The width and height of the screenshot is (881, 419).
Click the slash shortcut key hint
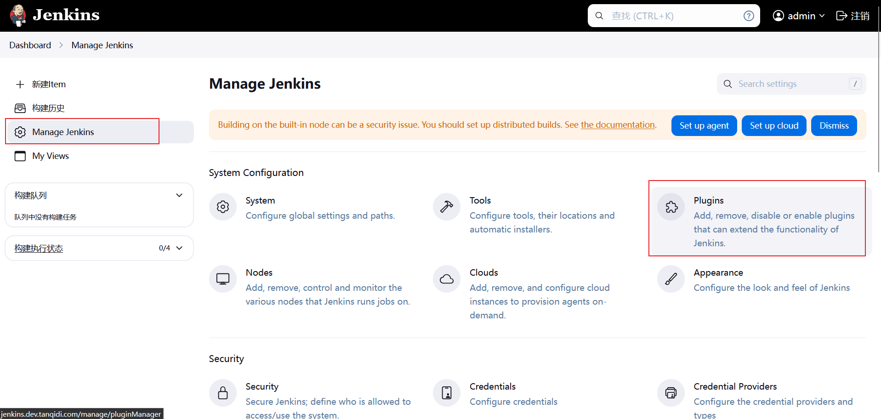point(855,84)
